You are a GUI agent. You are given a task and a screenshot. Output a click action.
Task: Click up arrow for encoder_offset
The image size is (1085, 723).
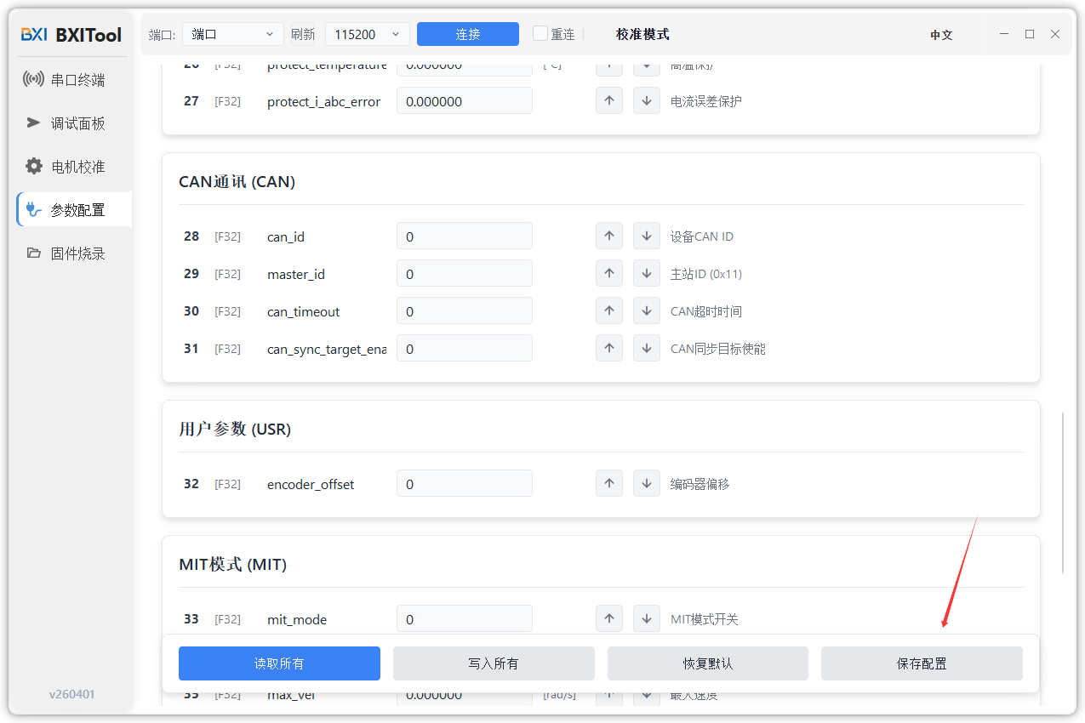tap(609, 483)
